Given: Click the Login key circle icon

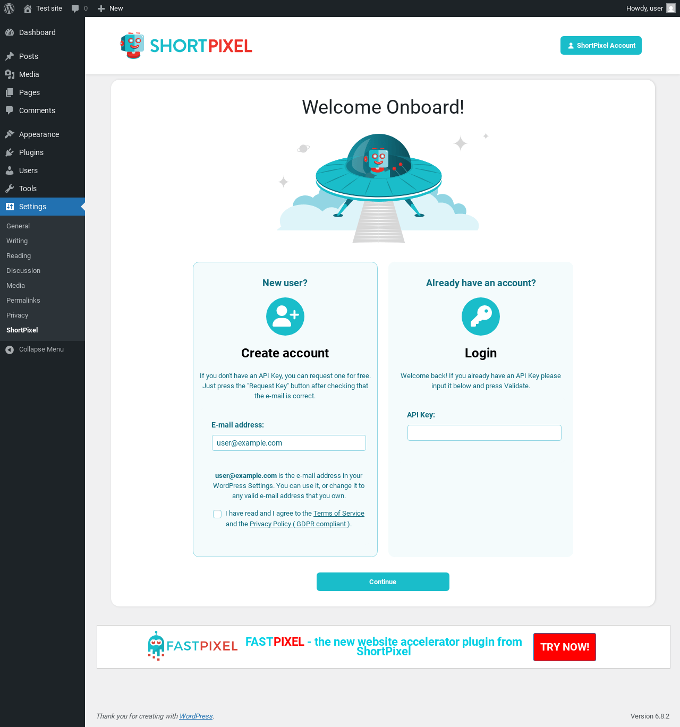Looking at the screenshot, I should point(481,317).
